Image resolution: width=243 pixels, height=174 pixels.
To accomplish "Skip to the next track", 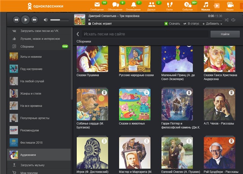I will click(35, 19).
